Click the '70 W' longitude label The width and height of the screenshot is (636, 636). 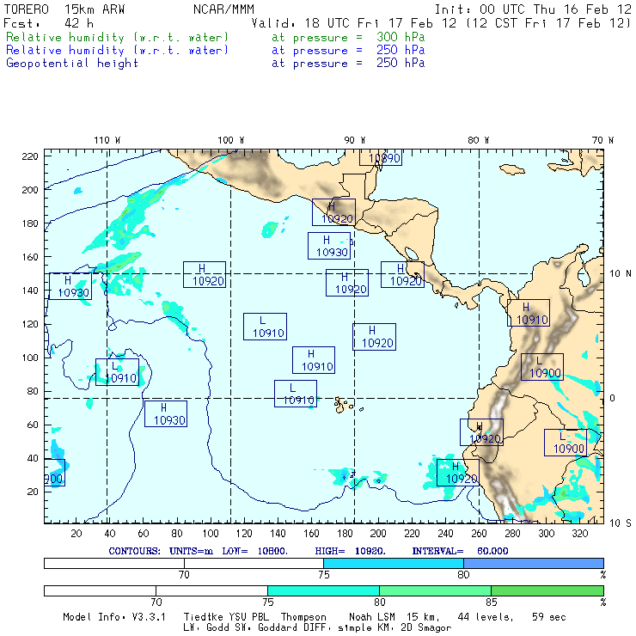602,140
